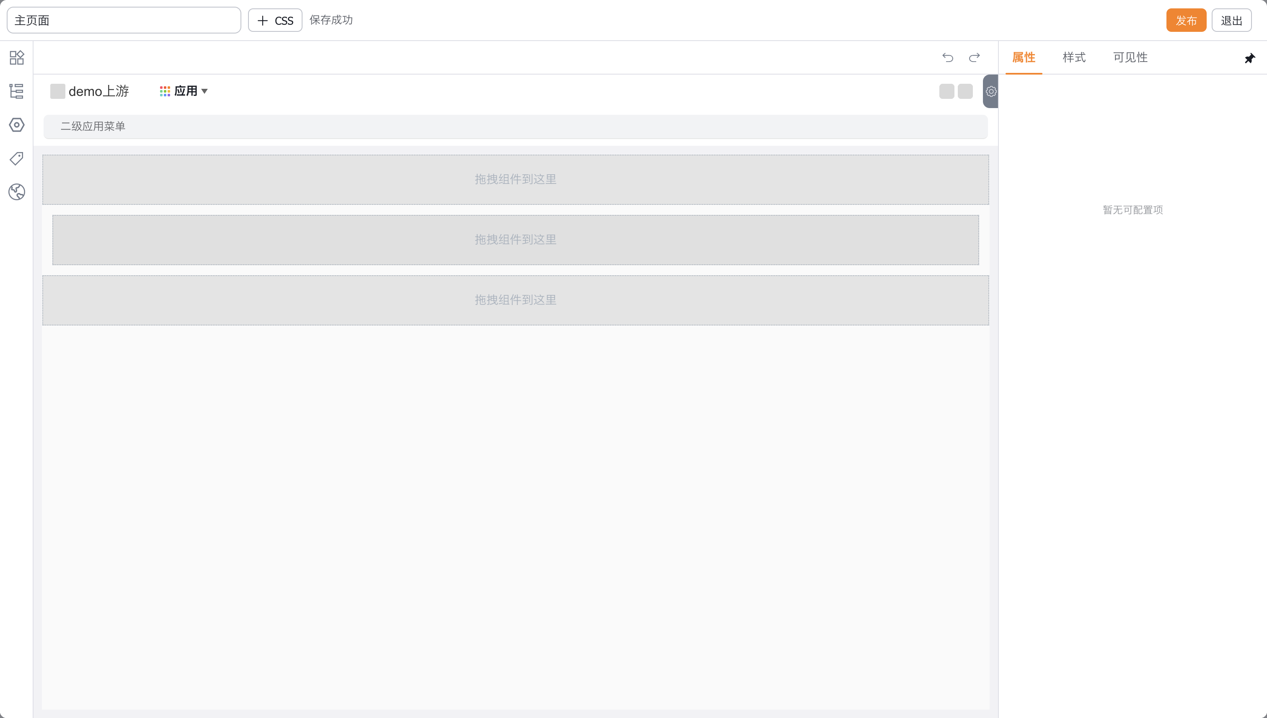1267x718 pixels.
Task: Expand the 应用 dropdown arrow
Action: tap(205, 91)
